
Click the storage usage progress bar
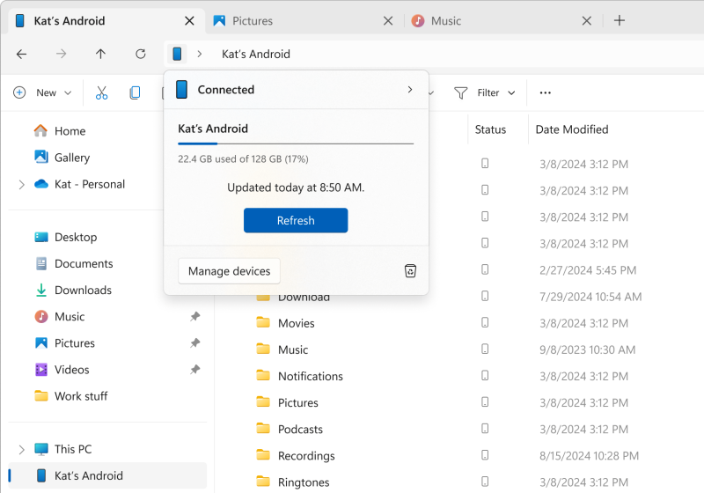click(x=296, y=143)
